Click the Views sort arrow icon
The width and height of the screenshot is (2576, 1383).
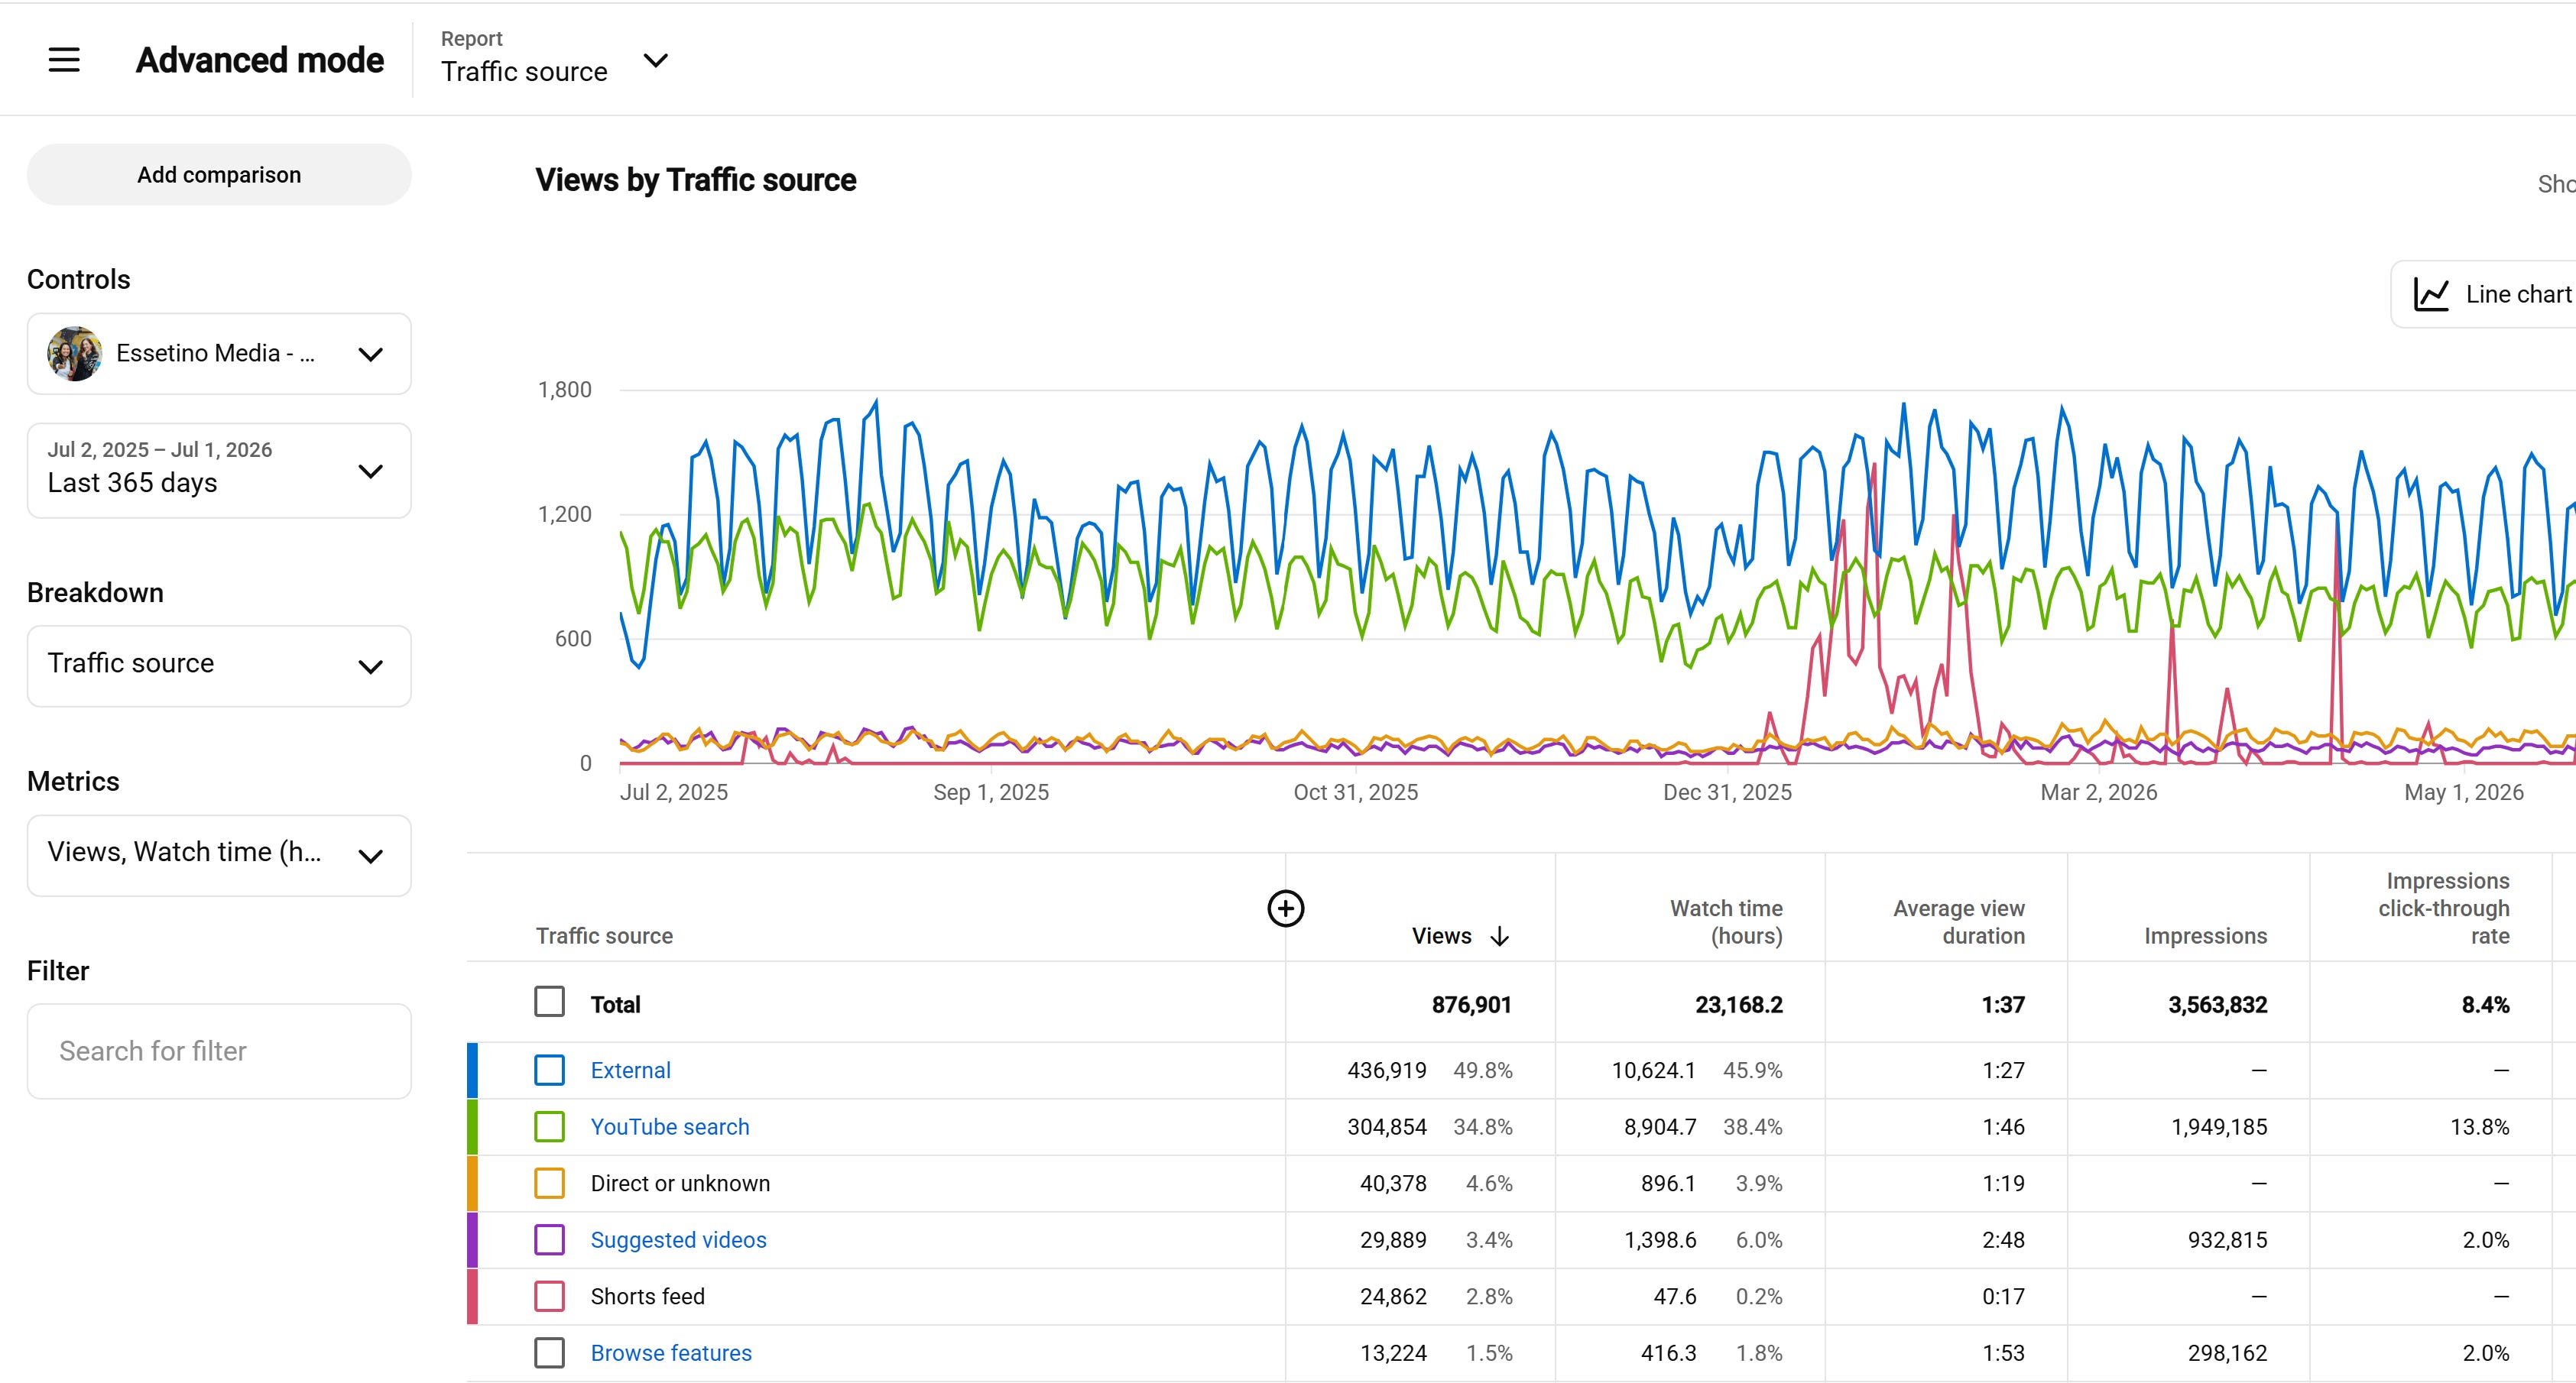click(x=1499, y=936)
